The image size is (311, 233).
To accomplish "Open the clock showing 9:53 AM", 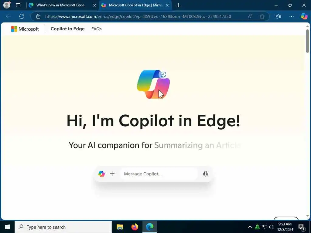I will [285, 227].
